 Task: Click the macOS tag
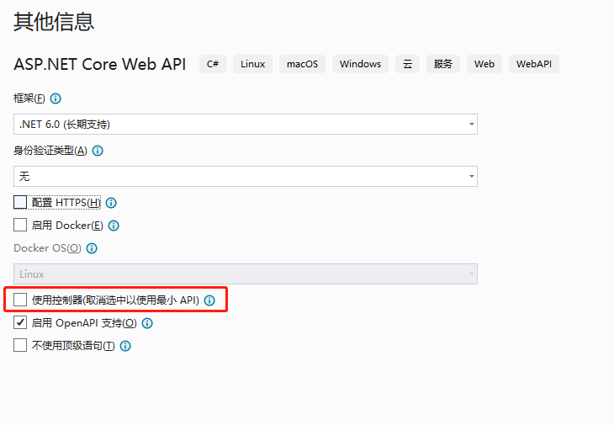[x=302, y=64]
